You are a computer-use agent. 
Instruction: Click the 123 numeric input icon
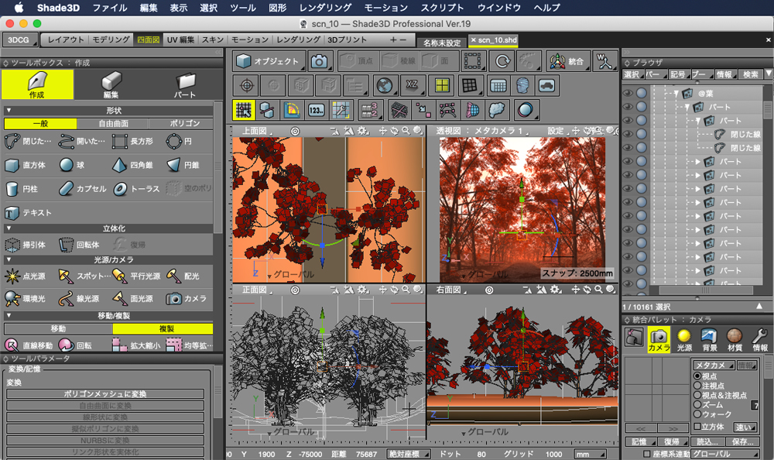(316, 110)
